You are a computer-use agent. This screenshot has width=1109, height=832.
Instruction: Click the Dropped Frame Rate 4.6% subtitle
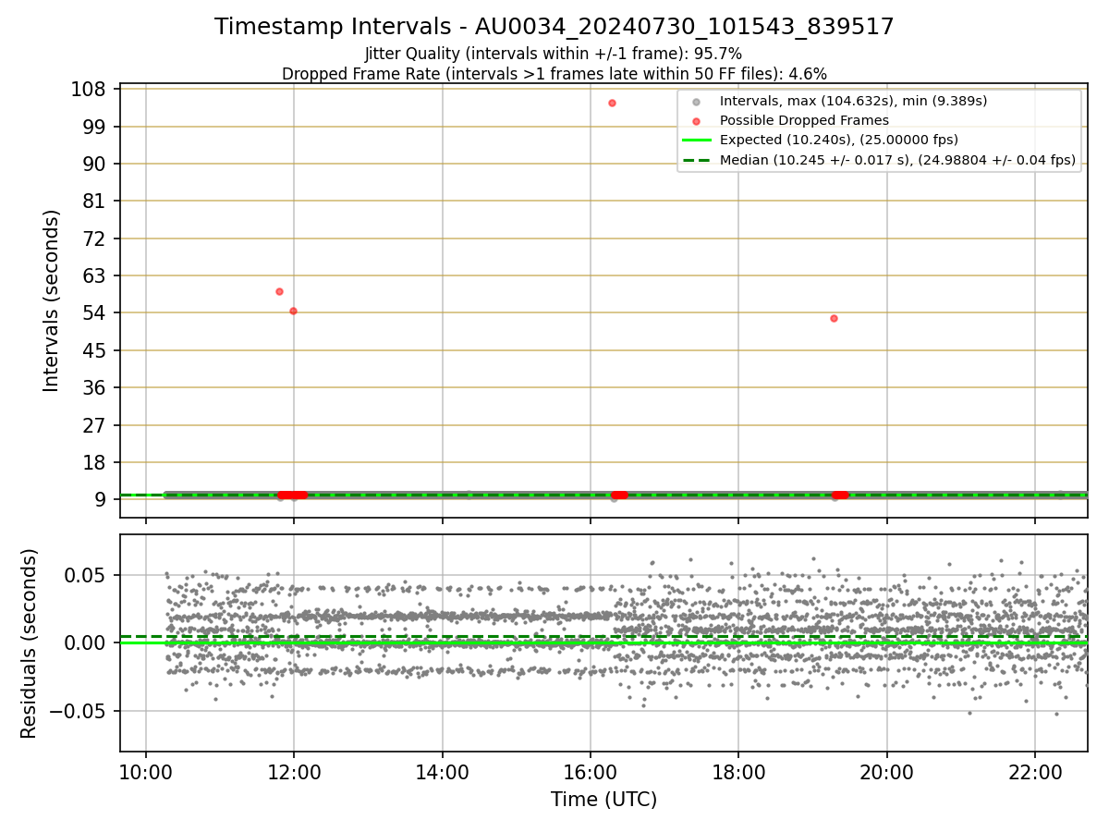click(x=554, y=73)
